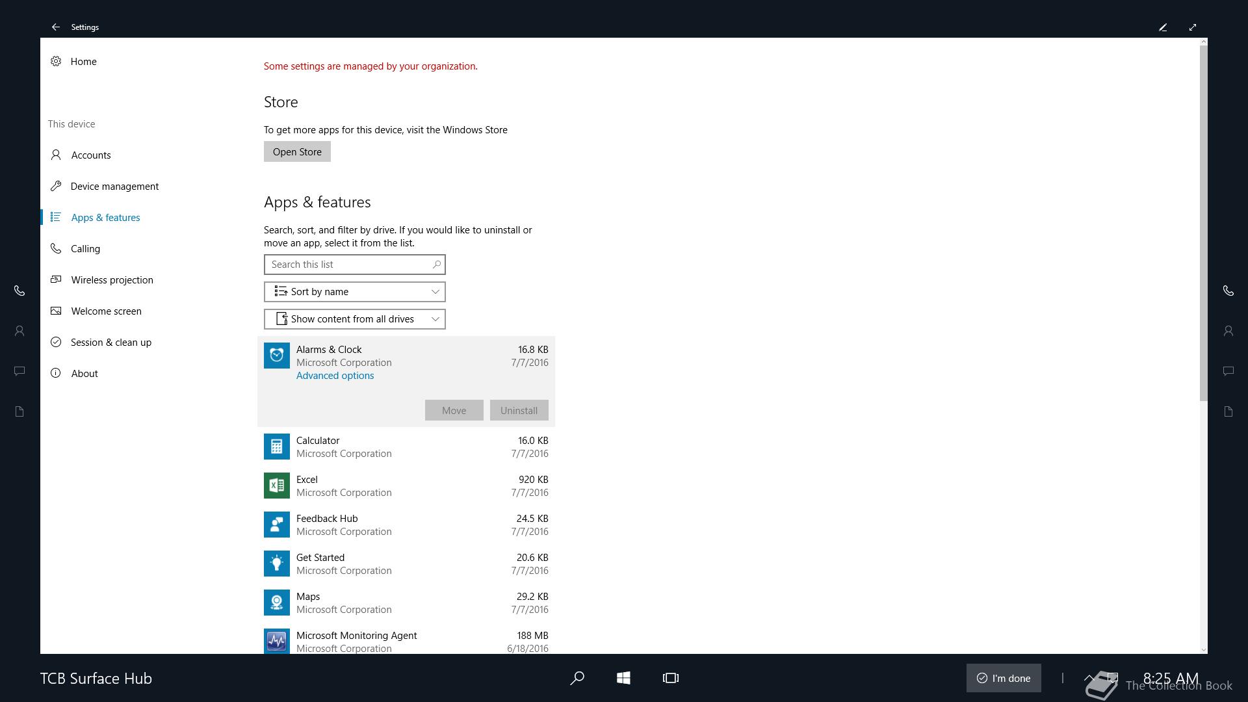
Task: Click the Welcome screen picture icon
Action: (56, 311)
